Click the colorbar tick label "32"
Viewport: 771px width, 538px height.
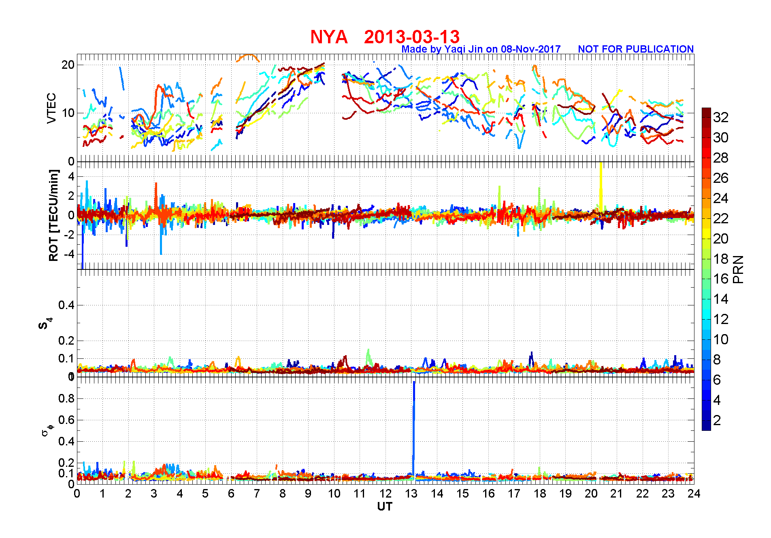(x=721, y=117)
